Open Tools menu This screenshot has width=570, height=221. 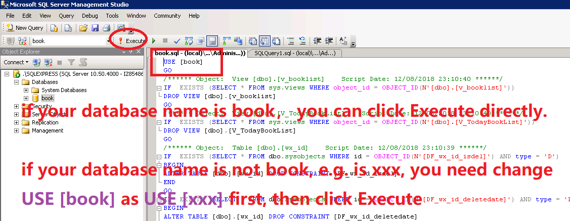112,16
